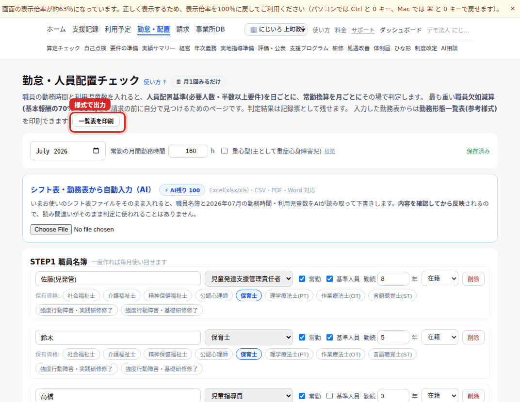This screenshot has height=402, width=520.
Task: Open 実績サマリー submenu
Action: pyautogui.click(x=159, y=48)
